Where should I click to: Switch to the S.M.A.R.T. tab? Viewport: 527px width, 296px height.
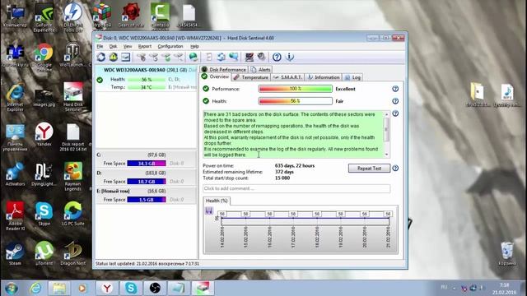pyautogui.click(x=287, y=77)
